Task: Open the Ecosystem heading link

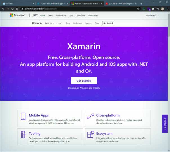Action: pos(104,134)
